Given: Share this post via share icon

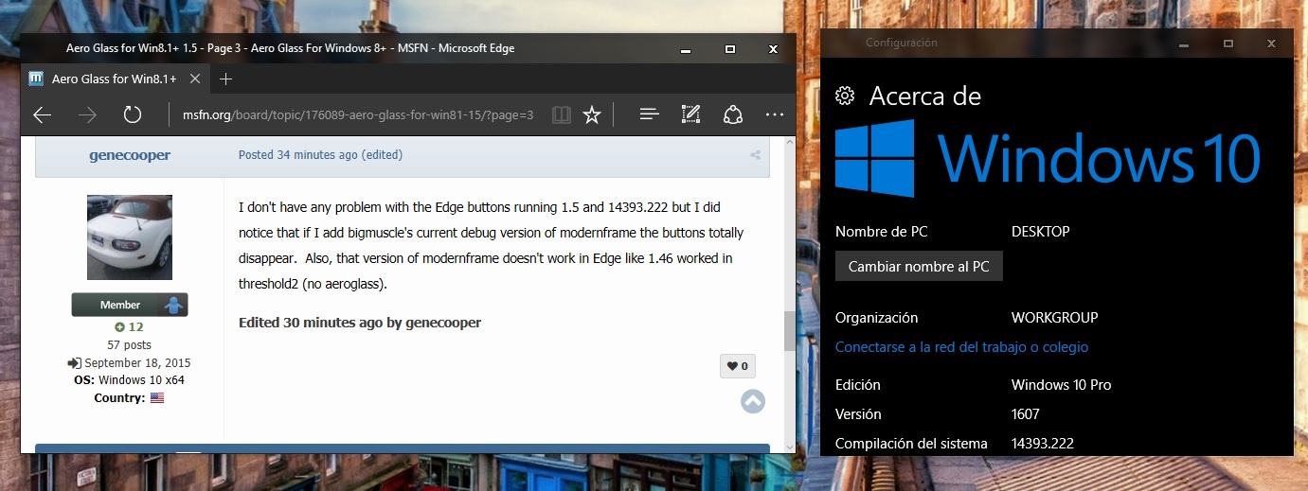Looking at the screenshot, I should click(x=755, y=155).
